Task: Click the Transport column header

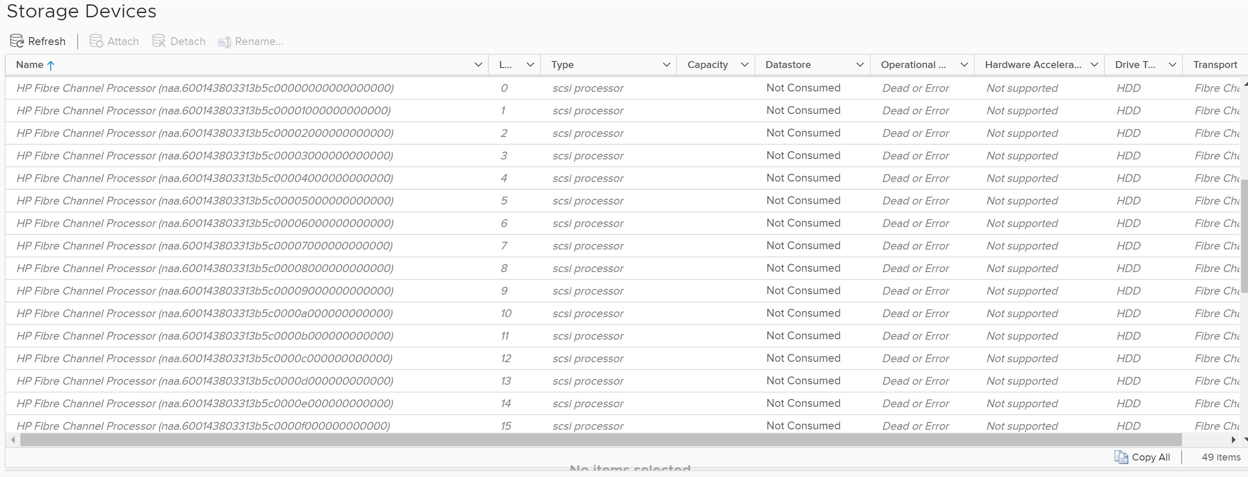Action: point(1215,65)
